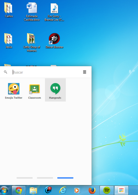Screen dimensions: 138x195
Task: Open the Hangouts app
Action: pyautogui.click(x=55, y=90)
